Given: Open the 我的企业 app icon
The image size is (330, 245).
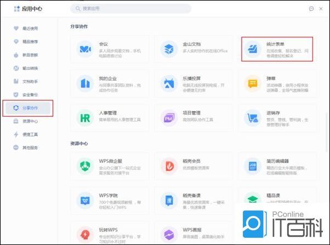Looking at the screenshot, I should click(x=85, y=83).
